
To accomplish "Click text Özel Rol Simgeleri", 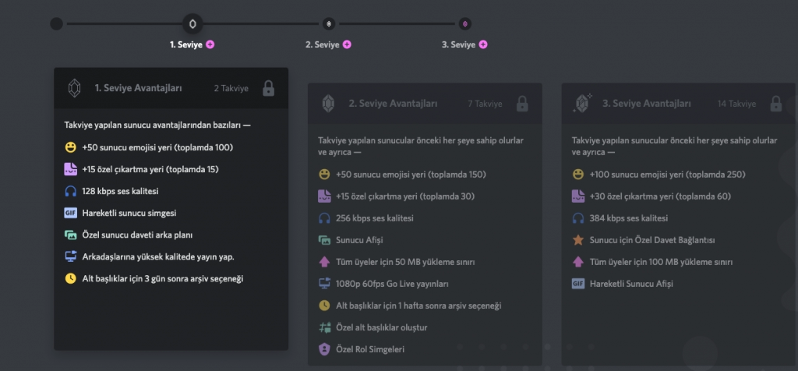I will point(370,349).
